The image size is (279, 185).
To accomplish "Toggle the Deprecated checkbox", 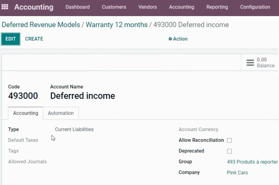I will pos(229,151).
